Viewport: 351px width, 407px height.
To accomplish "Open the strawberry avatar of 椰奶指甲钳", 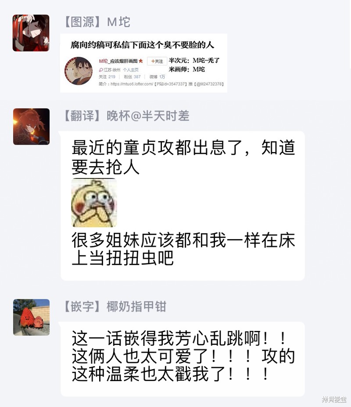I will [x=31, y=317].
